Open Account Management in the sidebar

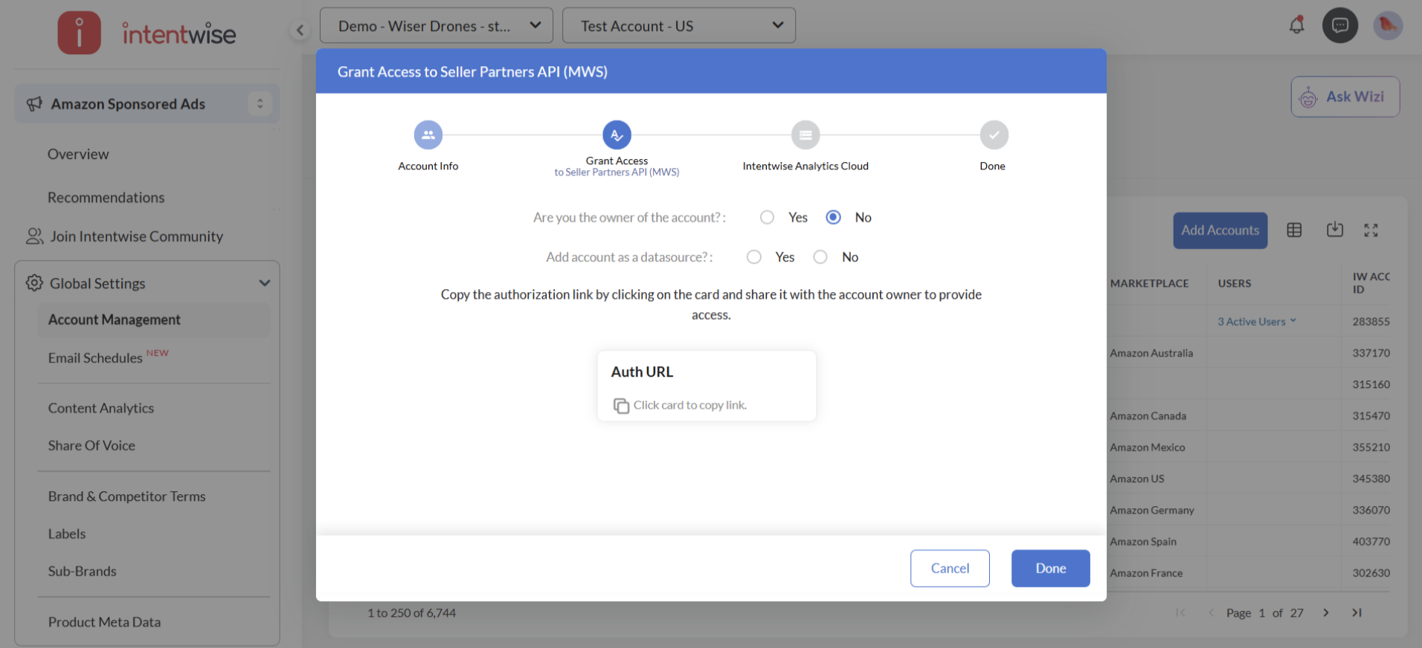115,320
